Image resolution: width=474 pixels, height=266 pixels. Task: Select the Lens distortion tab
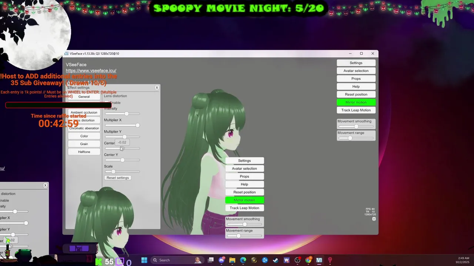84,120
